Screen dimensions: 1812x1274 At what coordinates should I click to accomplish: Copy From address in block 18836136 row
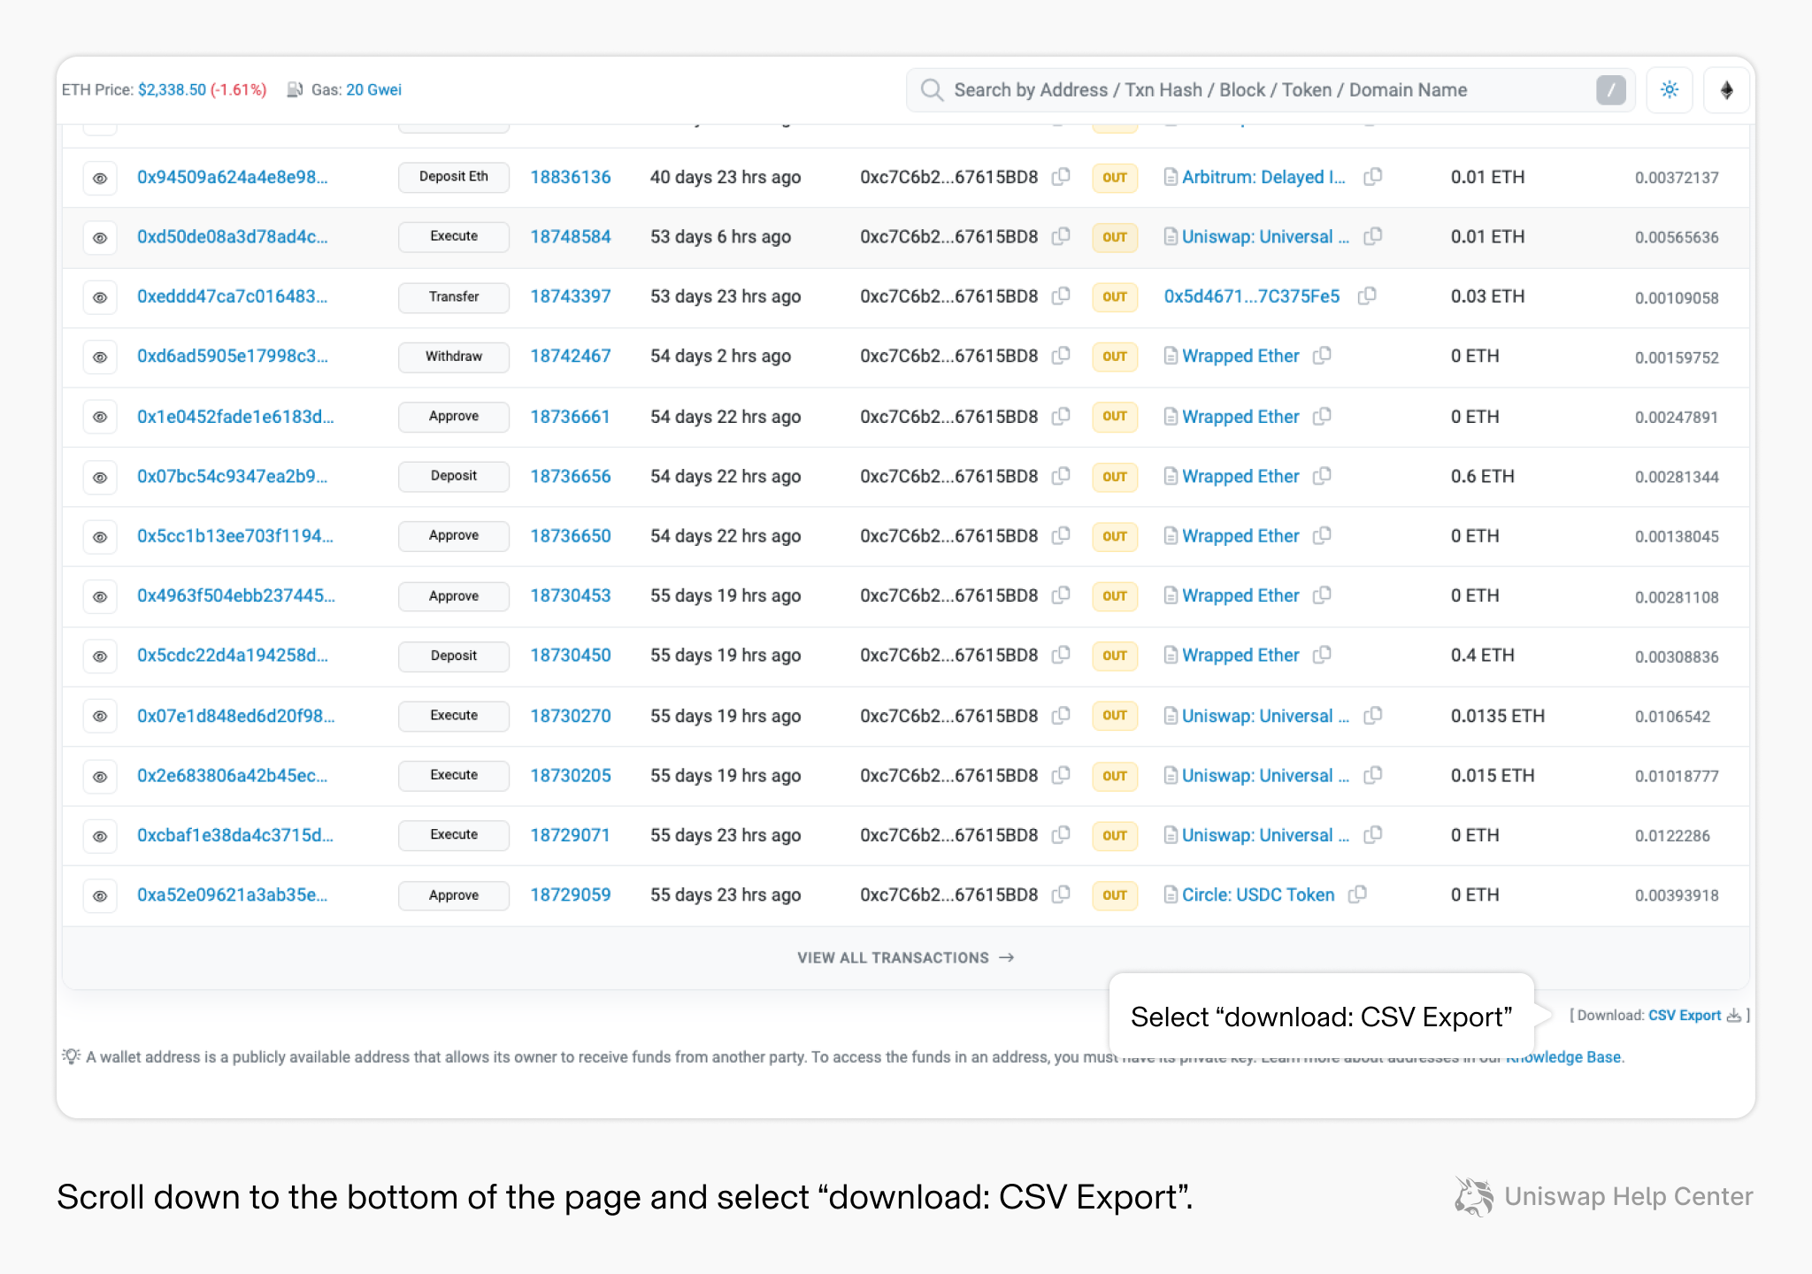tap(1061, 177)
